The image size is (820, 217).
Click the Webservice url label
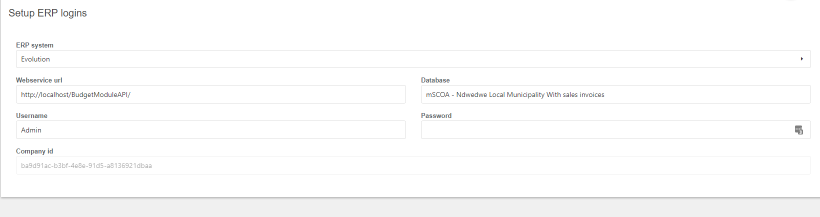[x=39, y=80]
